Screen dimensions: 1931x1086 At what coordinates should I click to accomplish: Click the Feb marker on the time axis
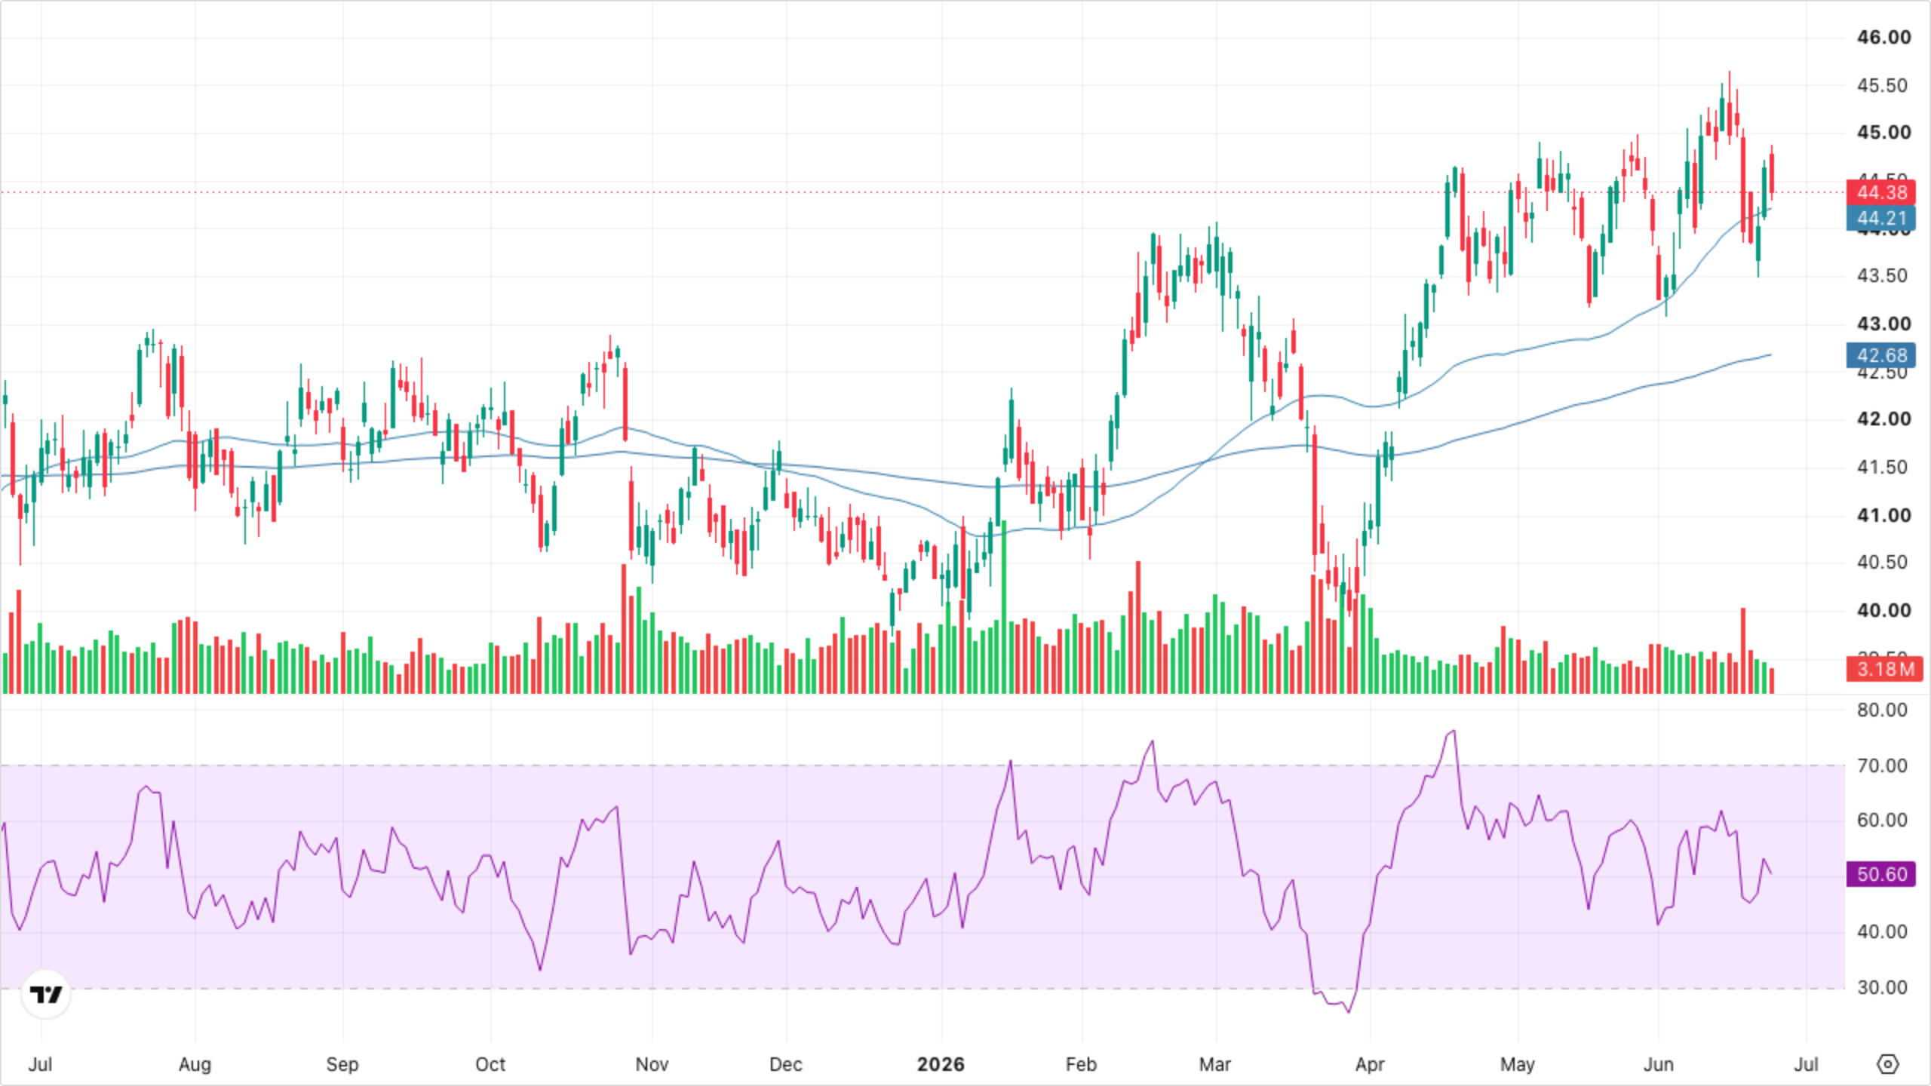click(x=1081, y=1064)
